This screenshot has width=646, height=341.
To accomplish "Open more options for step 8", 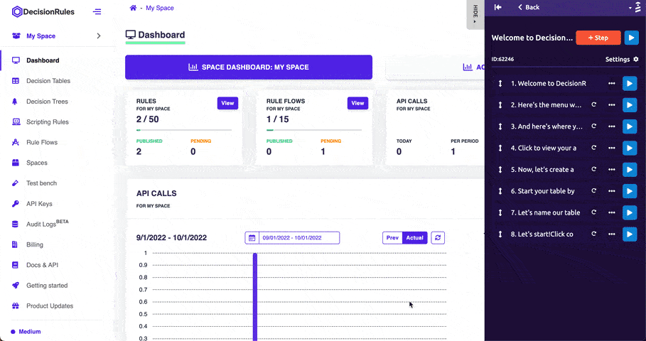I will (x=611, y=234).
